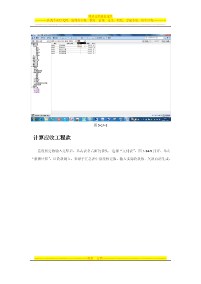The width and height of the screenshot is (201, 284).
Task: Open the 文件(F) menu
Action: point(43,38)
